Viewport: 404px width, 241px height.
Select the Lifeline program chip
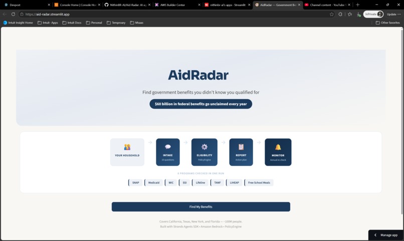(x=200, y=182)
